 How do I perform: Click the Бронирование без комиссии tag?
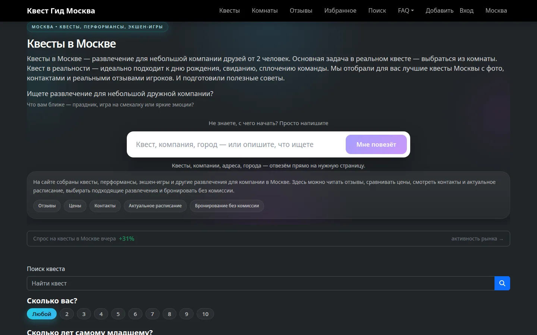(227, 206)
